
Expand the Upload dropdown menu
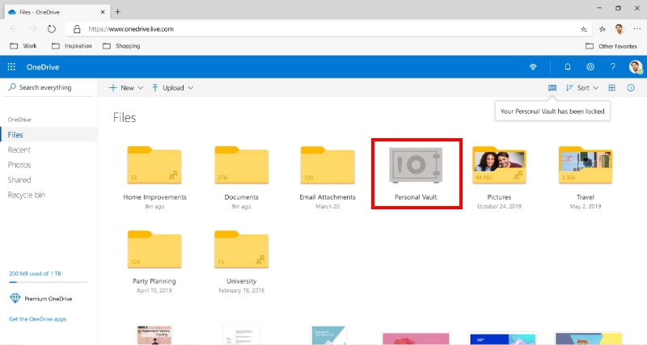coord(173,88)
